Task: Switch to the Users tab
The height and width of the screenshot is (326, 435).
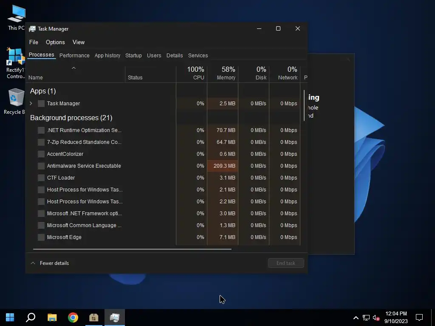Action: click(x=154, y=56)
